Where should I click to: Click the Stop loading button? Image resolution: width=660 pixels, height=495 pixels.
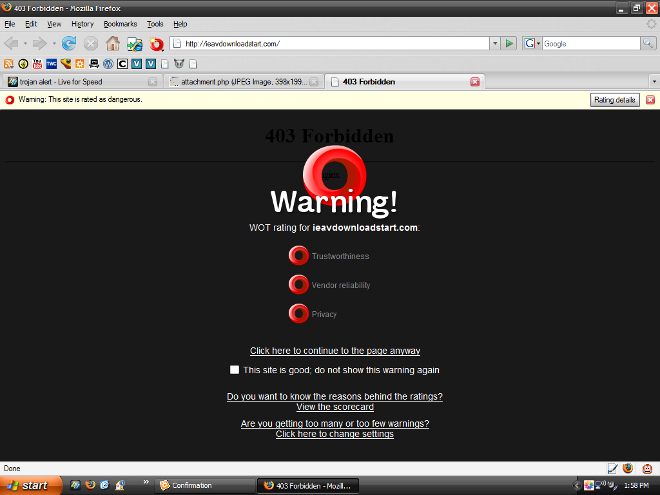tap(90, 43)
